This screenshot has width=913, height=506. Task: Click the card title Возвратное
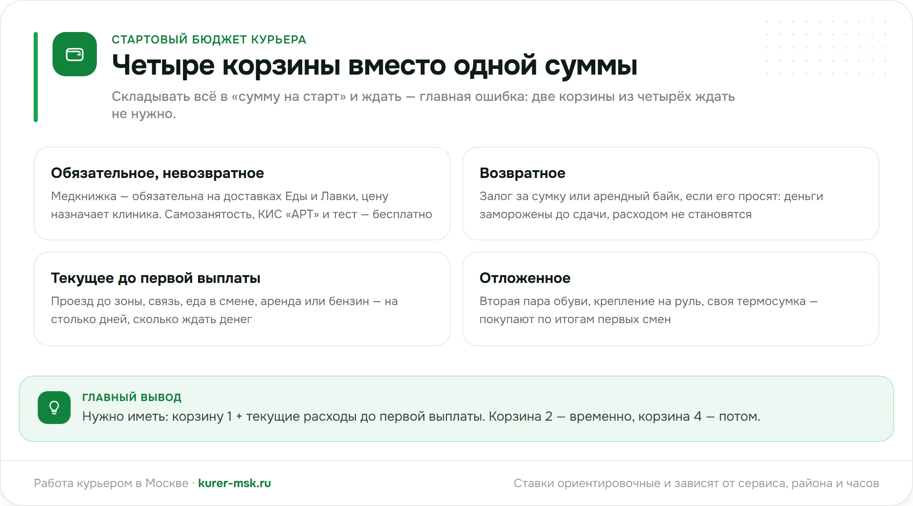tap(522, 173)
